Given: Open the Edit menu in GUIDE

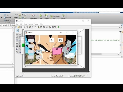Looking at the screenshot, I should click(x=21, y=24).
